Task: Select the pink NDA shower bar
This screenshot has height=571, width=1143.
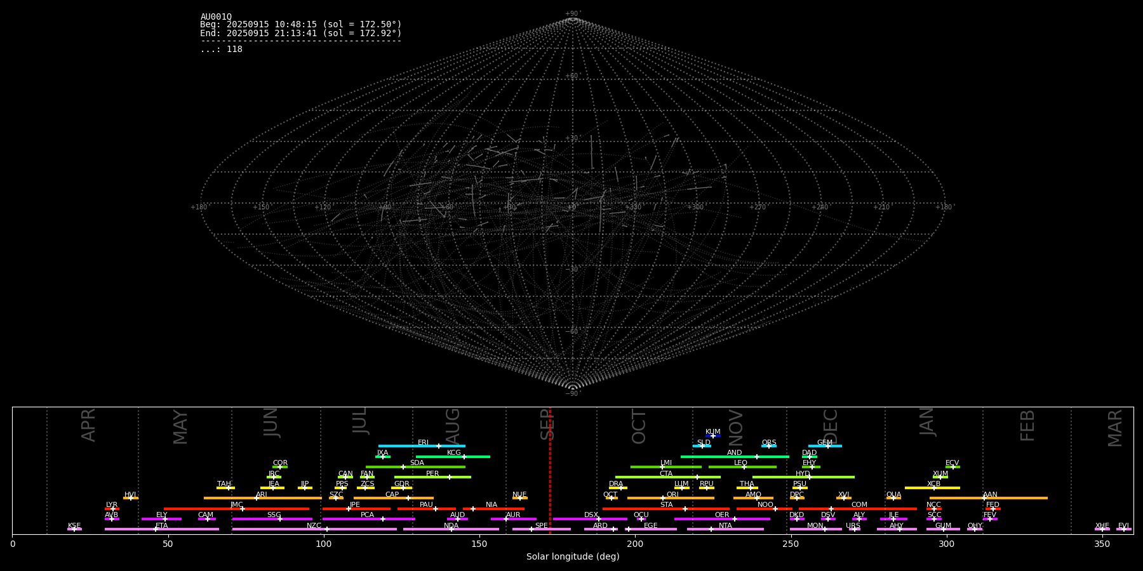Action: pos(451,529)
